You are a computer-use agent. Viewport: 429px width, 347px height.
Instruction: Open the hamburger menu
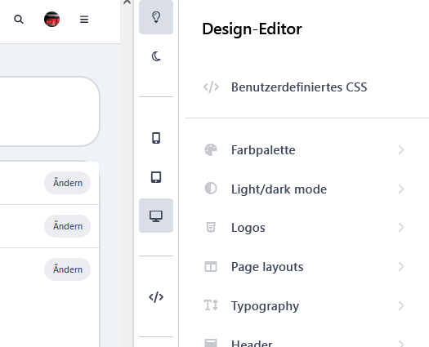pyautogui.click(x=84, y=20)
